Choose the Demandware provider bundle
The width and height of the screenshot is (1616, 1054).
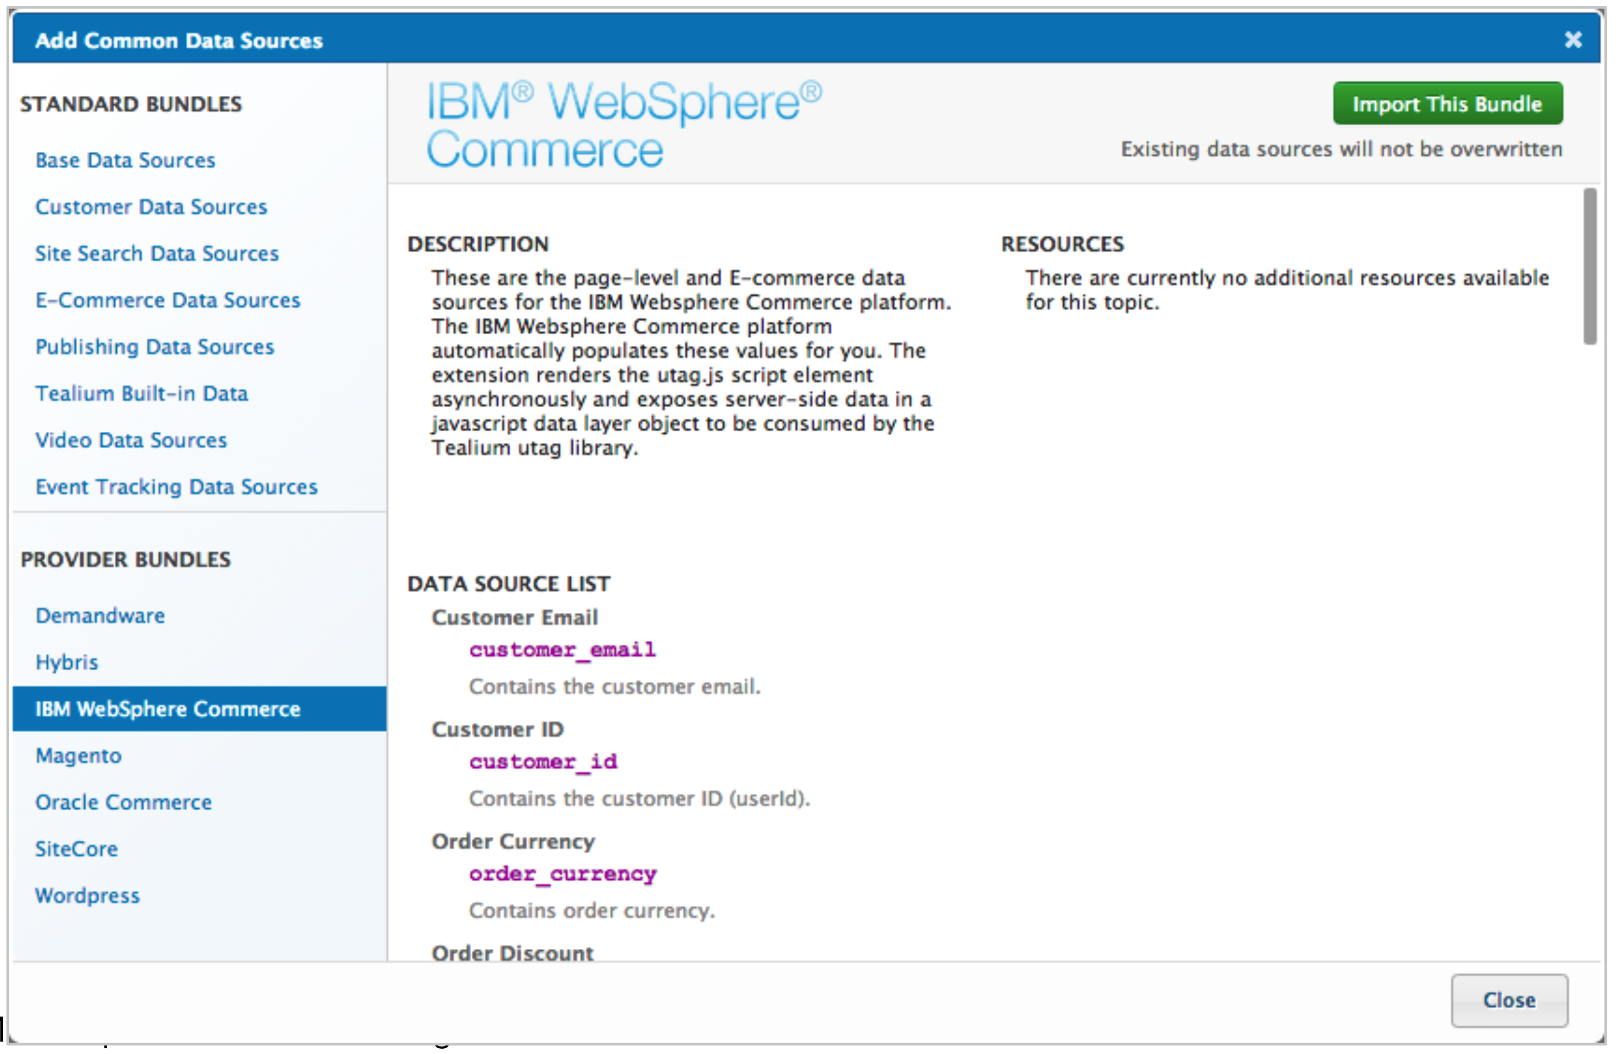[100, 616]
